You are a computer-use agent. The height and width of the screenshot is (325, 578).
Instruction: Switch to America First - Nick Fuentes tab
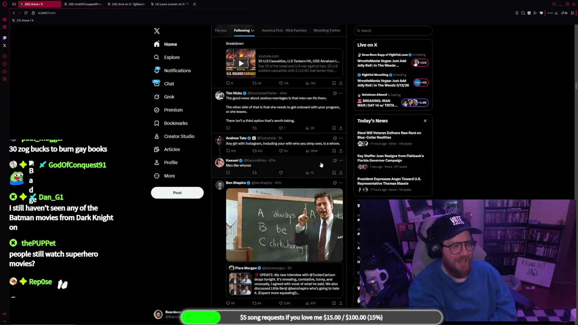[284, 30]
